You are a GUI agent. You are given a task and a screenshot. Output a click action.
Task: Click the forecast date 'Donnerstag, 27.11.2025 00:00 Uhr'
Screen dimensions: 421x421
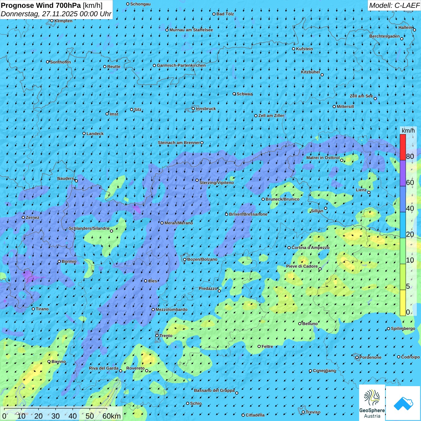point(56,14)
